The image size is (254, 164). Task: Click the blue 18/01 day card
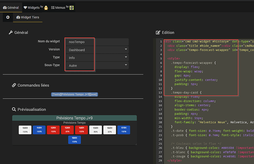point(74,139)
